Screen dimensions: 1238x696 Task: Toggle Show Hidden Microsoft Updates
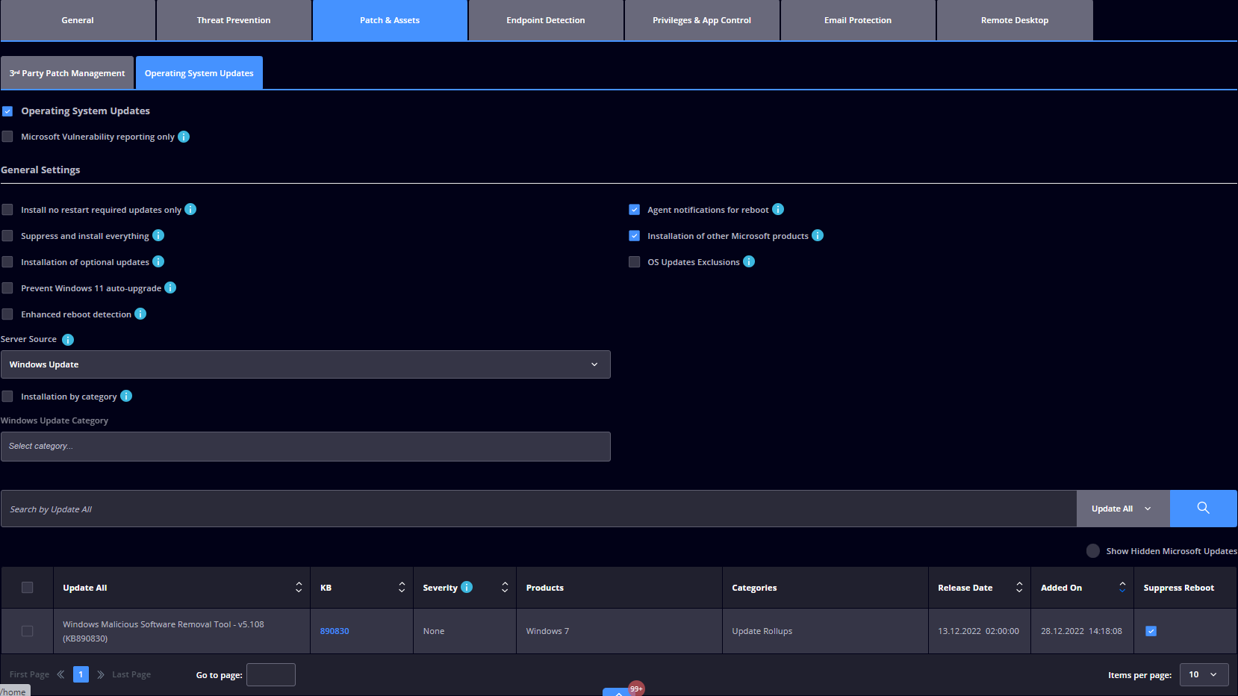tap(1093, 551)
